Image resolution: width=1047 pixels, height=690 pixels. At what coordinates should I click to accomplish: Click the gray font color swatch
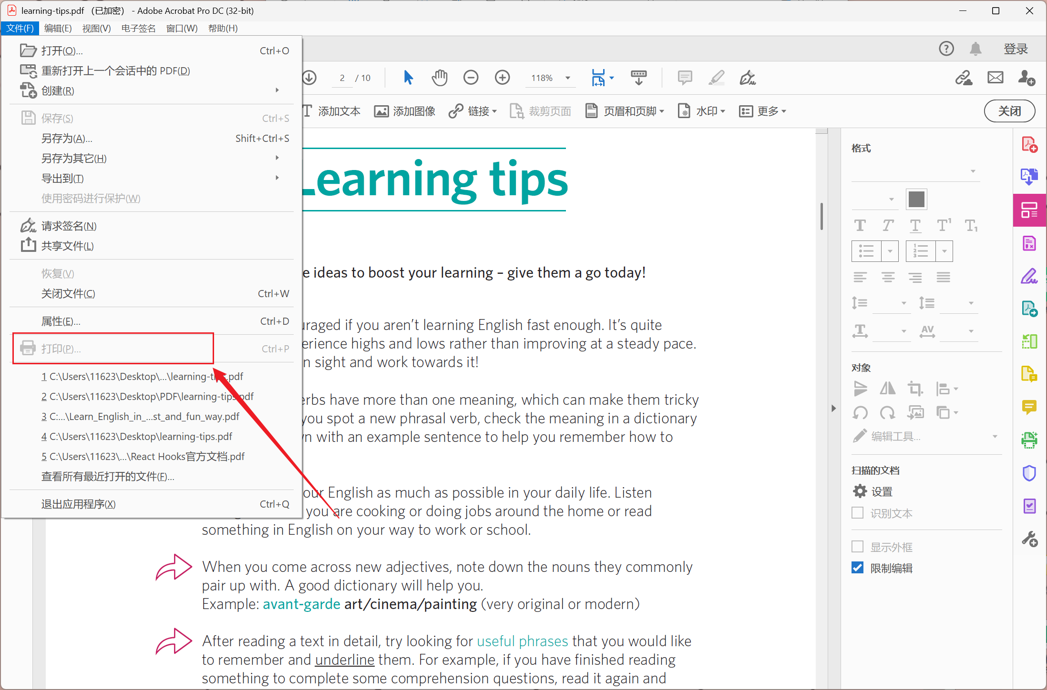916,199
